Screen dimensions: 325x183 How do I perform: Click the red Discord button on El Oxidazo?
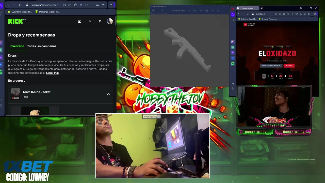point(289,66)
